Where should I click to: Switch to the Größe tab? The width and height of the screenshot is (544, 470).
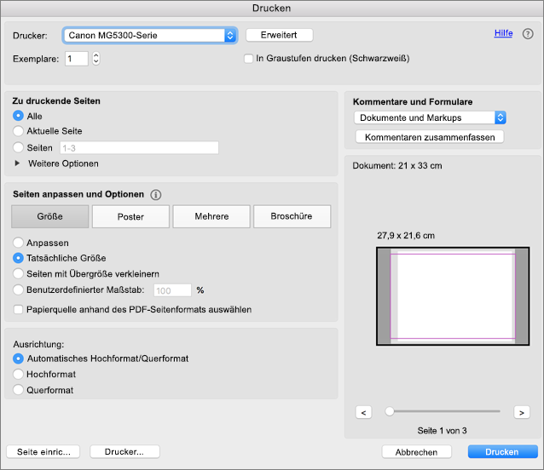tap(50, 216)
